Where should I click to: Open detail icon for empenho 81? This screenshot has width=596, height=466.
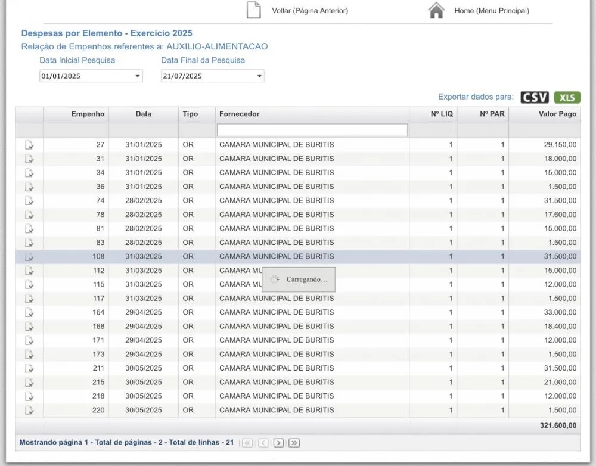[29, 229]
